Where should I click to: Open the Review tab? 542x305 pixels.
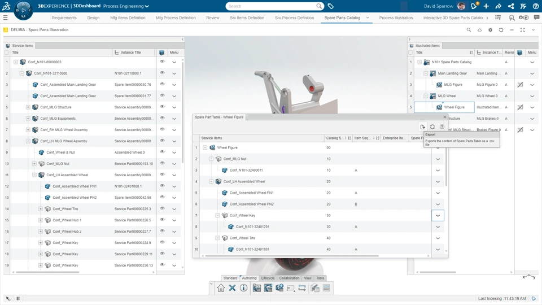click(213, 18)
